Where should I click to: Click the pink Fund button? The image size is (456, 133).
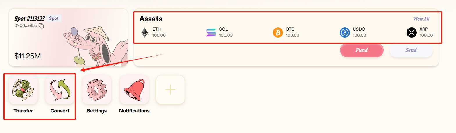(362, 50)
